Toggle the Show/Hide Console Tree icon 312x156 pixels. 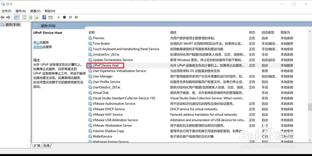pos(17,17)
